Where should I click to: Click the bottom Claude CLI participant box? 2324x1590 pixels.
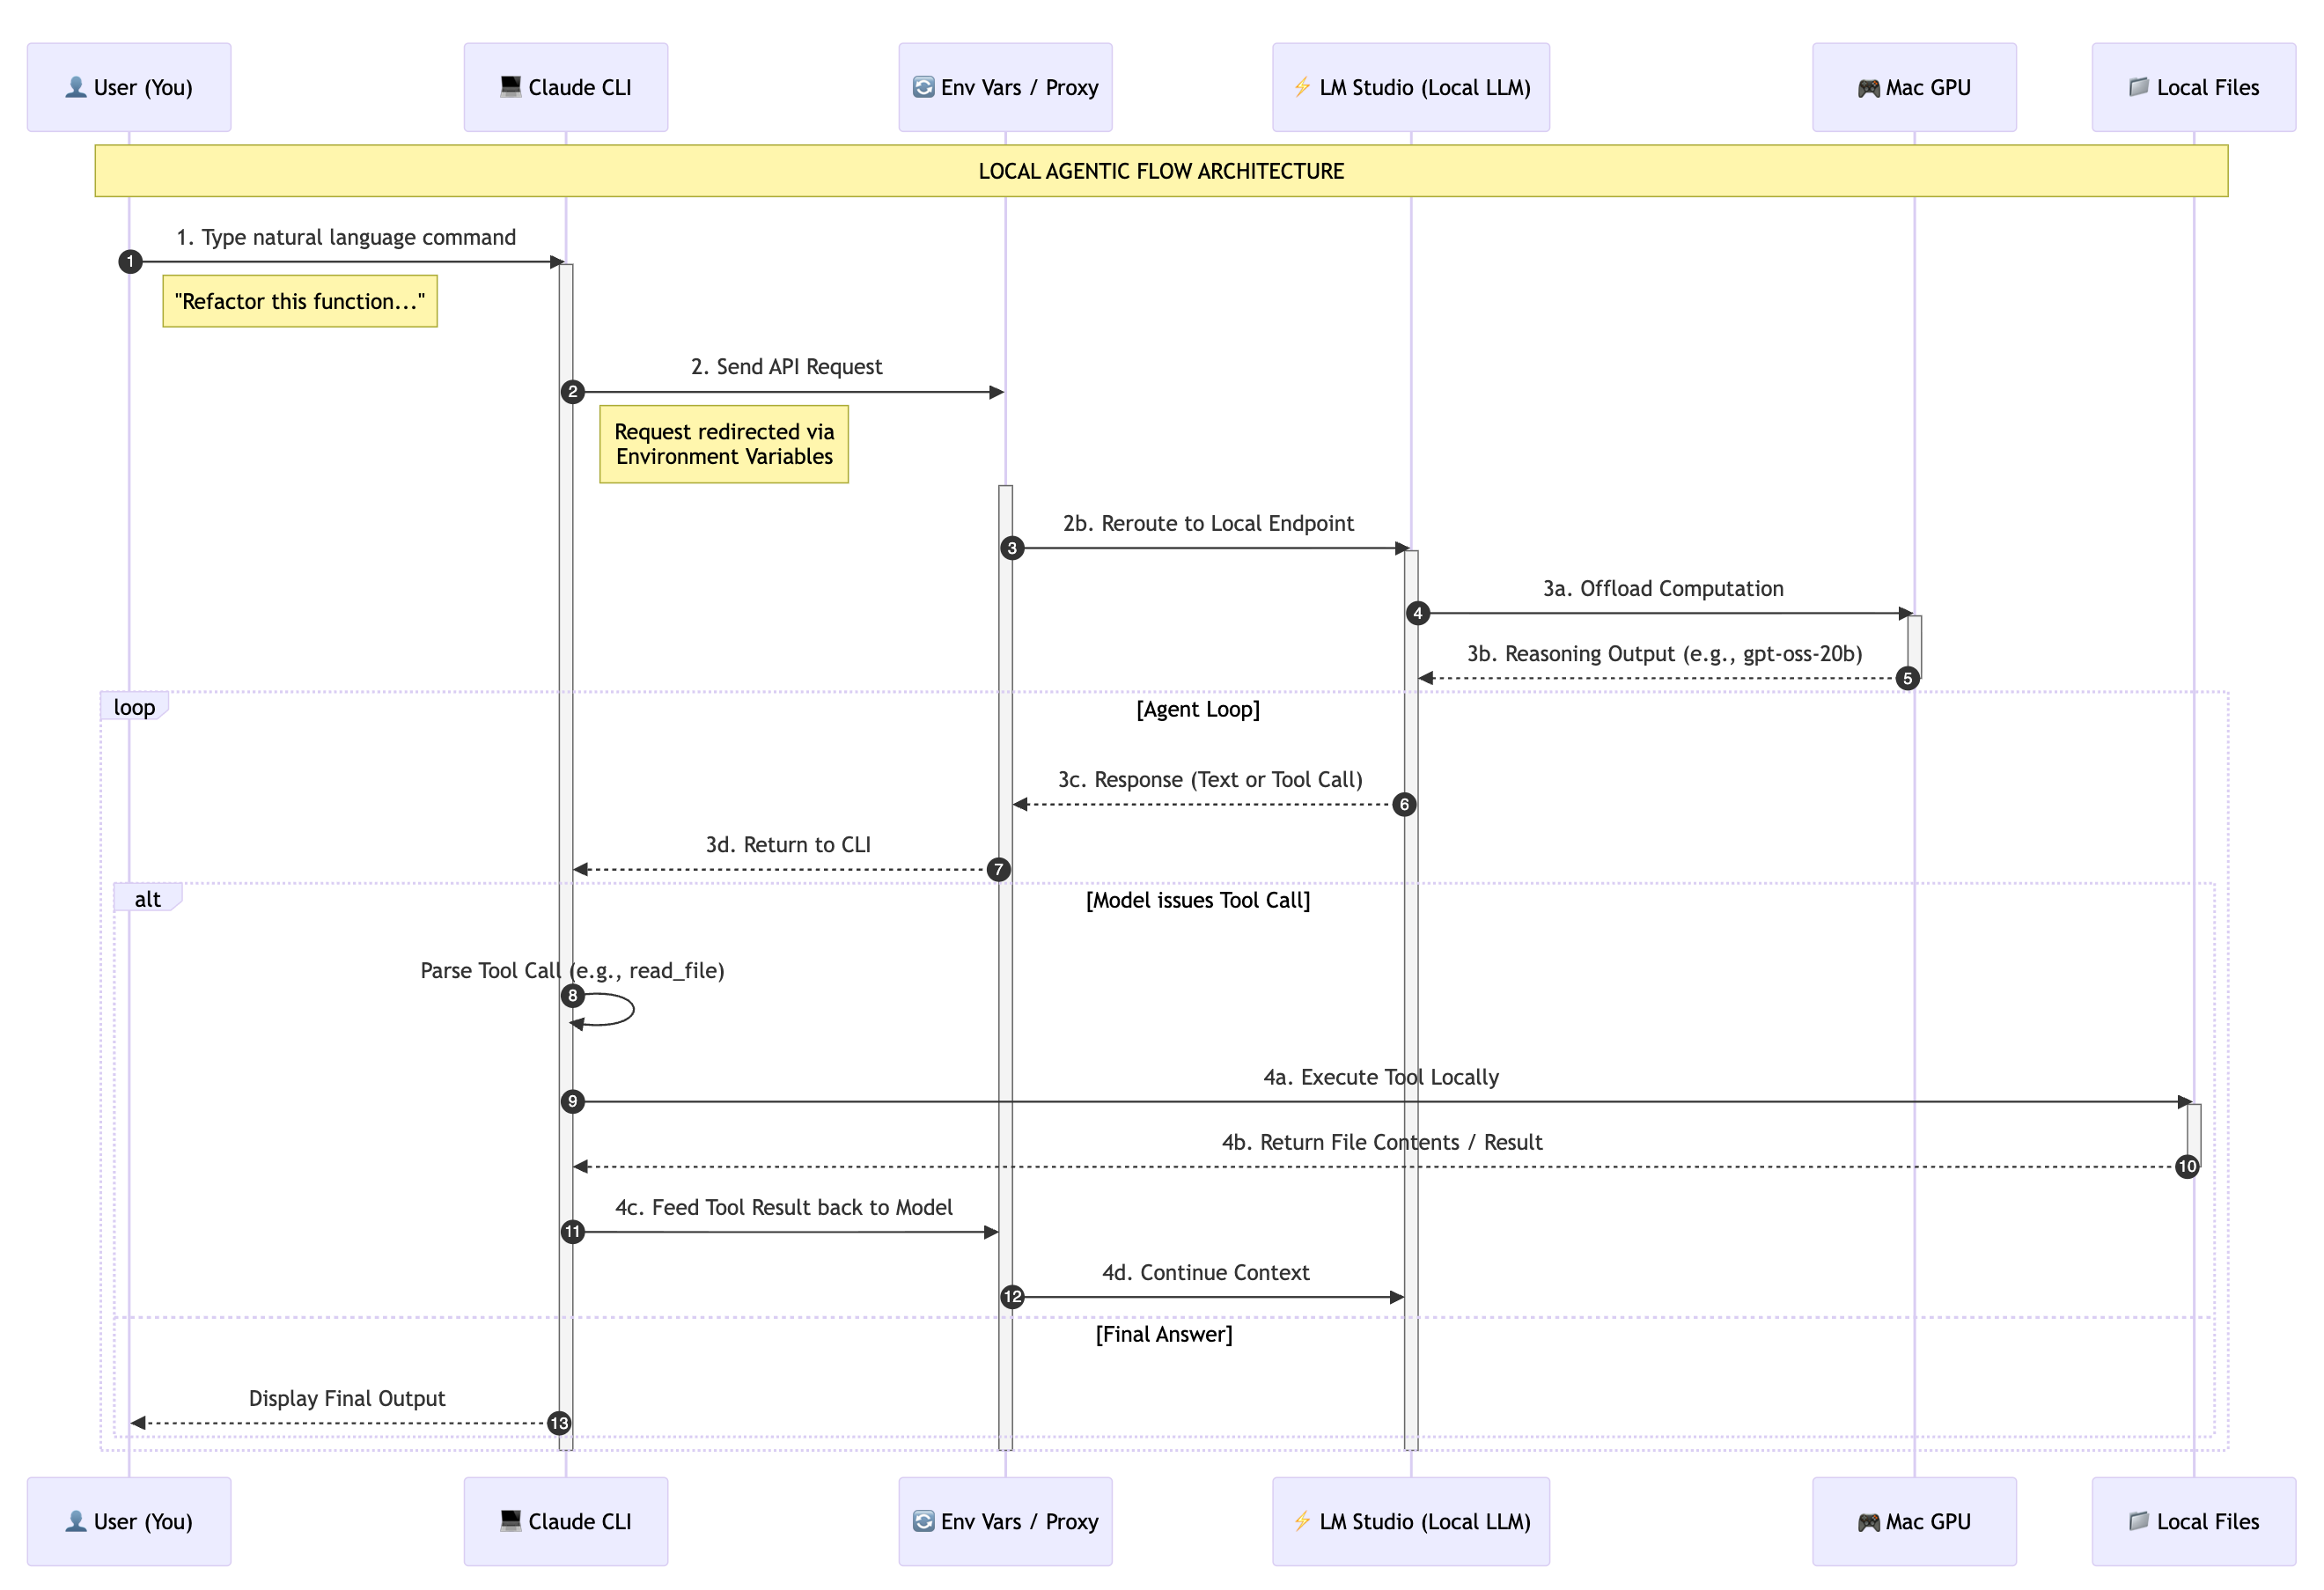[566, 1521]
